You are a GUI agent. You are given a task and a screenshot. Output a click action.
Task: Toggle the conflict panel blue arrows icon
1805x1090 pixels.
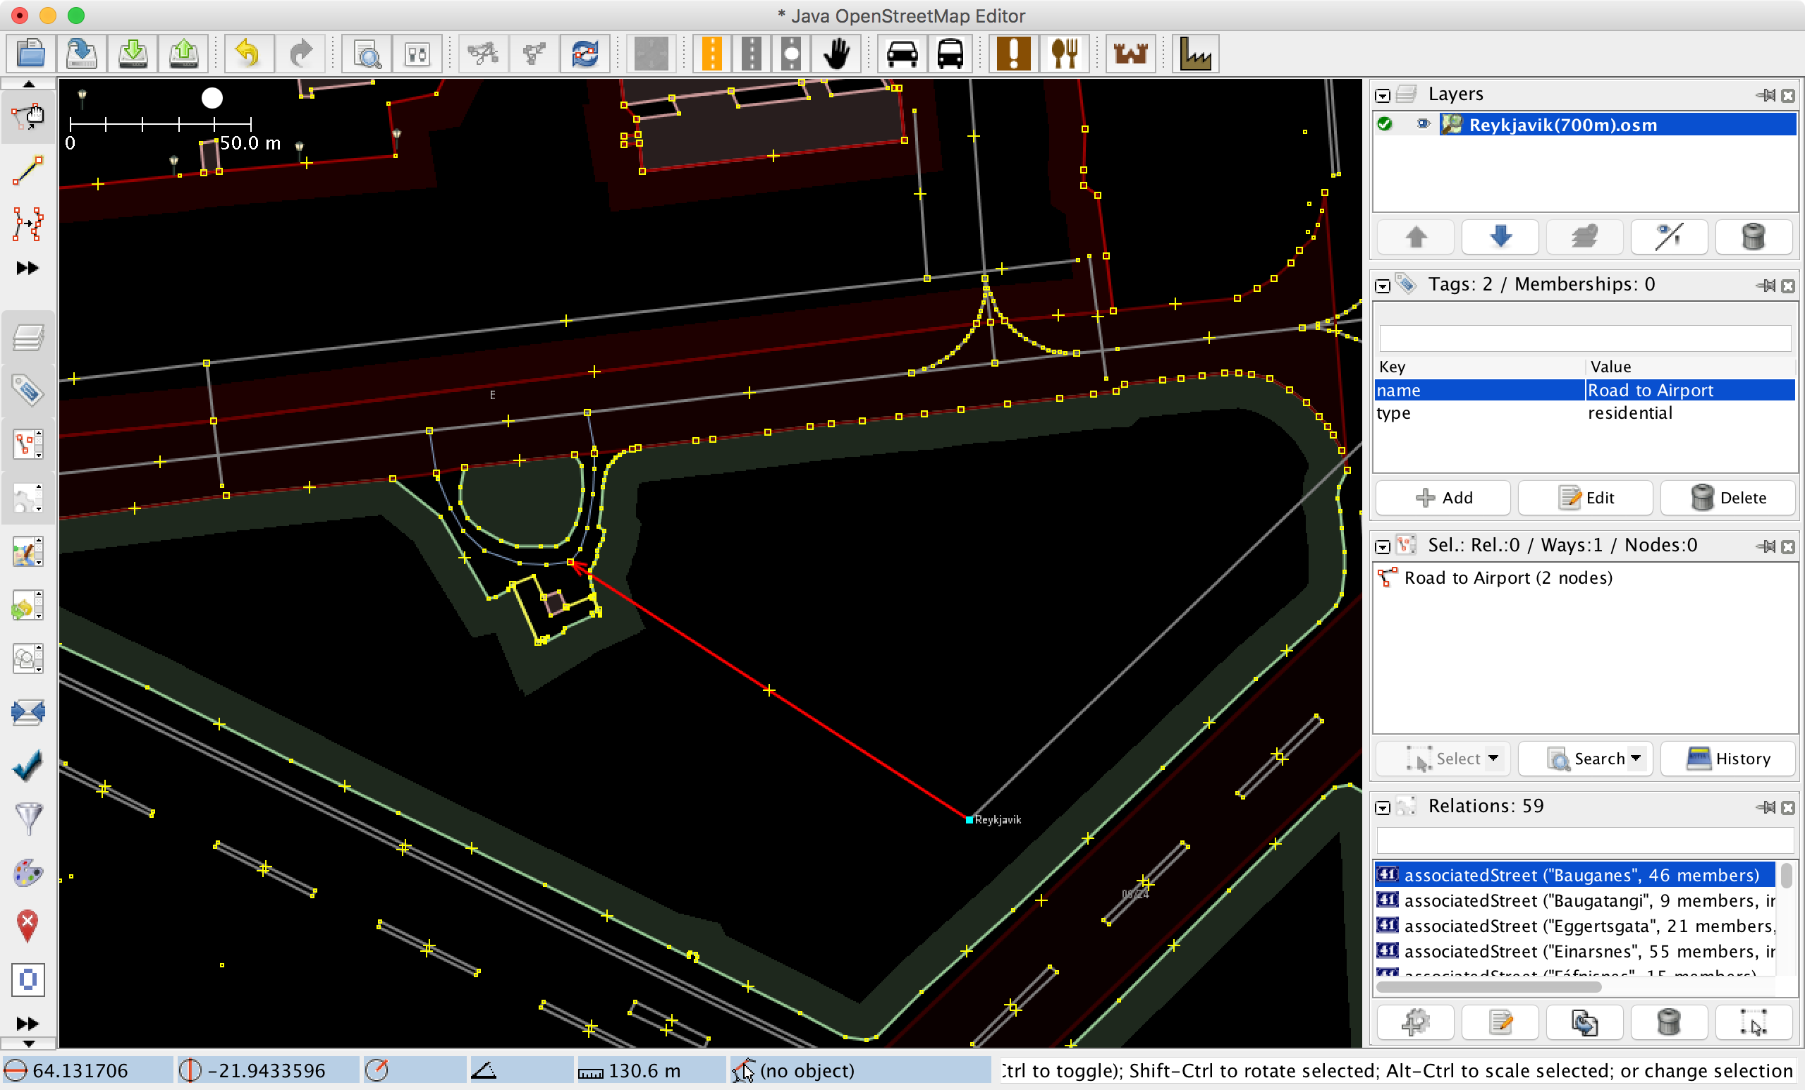27,712
